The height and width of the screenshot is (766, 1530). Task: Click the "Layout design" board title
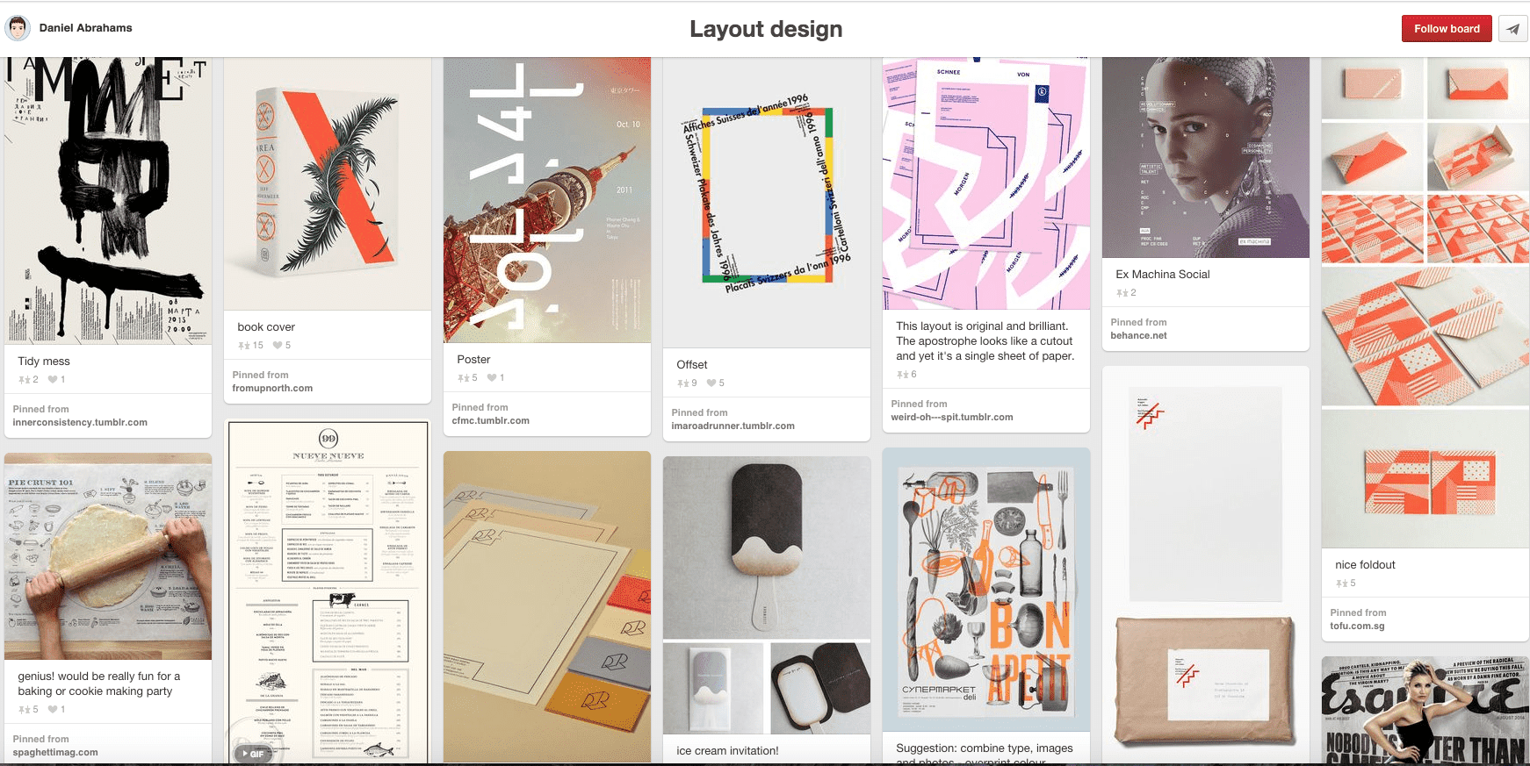click(x=766, y=29)
